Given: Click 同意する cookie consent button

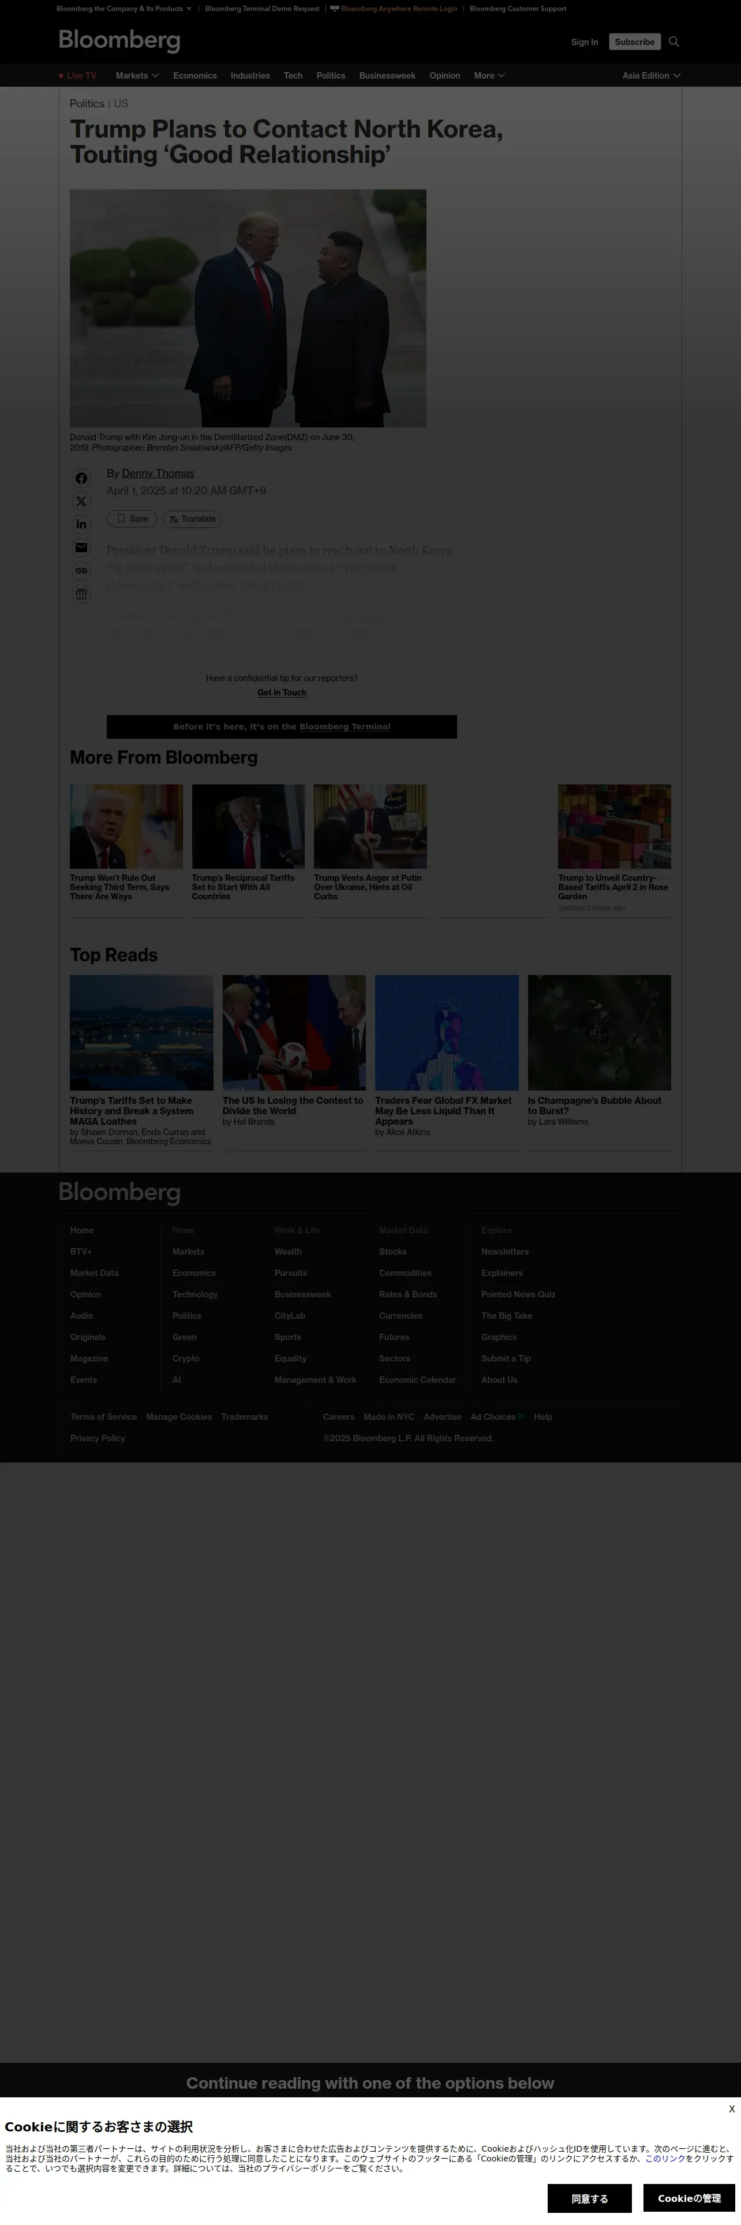Looking at the screenshot, I should (589, 2198).
